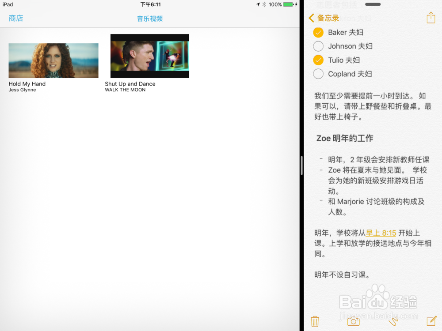Tap the Bluetooth status icon
The height and width of the screenshot is (331, 442).
click(264, 4)
